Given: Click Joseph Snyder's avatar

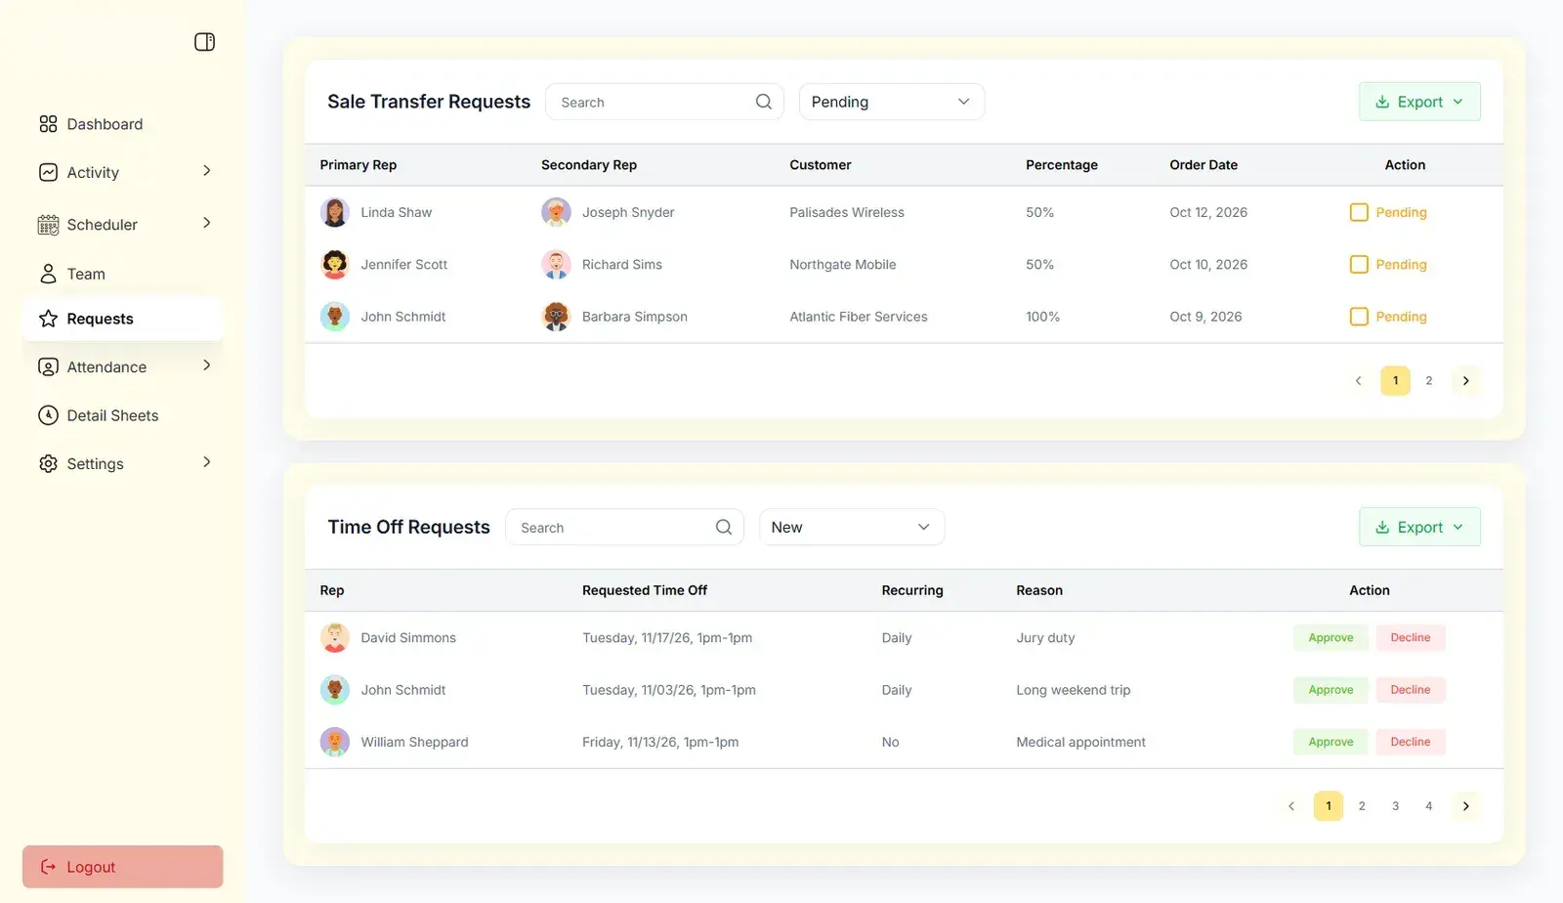Looking at the screenshot, I should (556, 212).
